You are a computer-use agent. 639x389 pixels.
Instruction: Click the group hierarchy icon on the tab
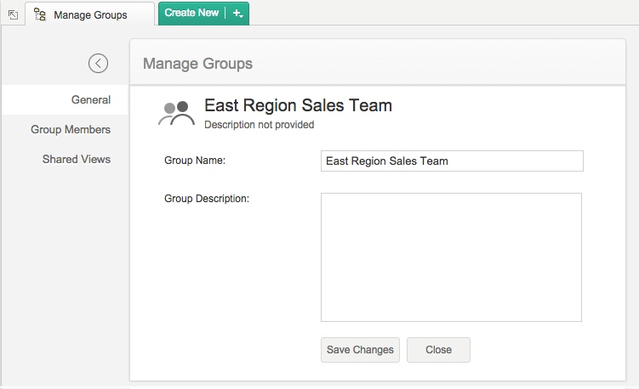tap(40, 14)
